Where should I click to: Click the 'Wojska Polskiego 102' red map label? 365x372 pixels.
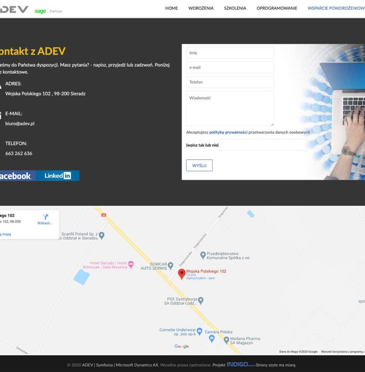[206, 271]
